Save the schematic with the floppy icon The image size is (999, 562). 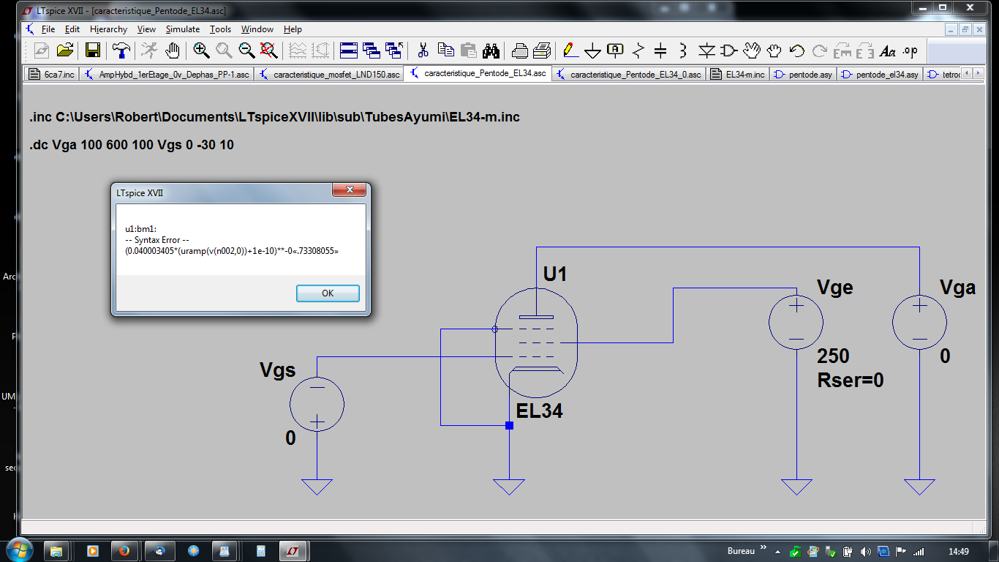[93, 50]
